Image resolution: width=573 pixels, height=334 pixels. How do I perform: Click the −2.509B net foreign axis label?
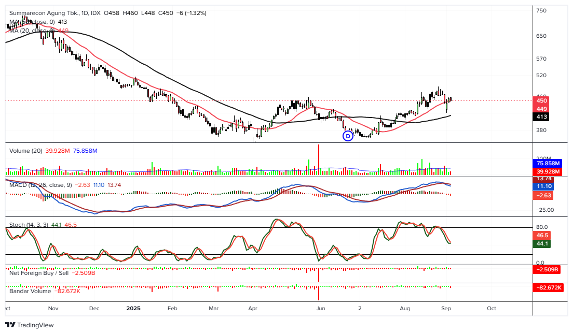pos(547,269)
